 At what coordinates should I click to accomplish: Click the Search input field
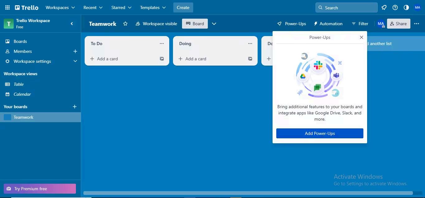click(x=346, y=7)
